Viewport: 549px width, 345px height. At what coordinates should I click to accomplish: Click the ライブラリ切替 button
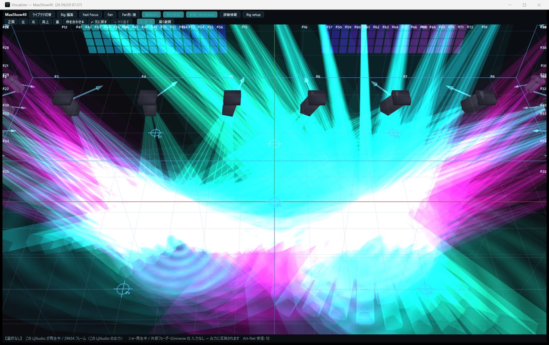pos(42,15)
